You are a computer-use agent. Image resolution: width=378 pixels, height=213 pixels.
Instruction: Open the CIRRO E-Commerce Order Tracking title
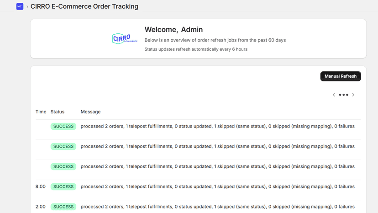(x=84, y=6)
